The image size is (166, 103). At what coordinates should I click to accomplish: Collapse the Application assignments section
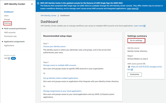pyautogui.click(x=2, y=42)
